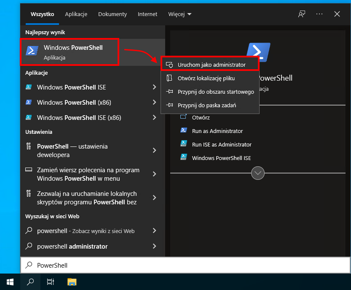Viewport: 351px width, 290px height.
Task: Expand the 'Zamień wiersz polecenia' result arrow
Action: [154, 174]
